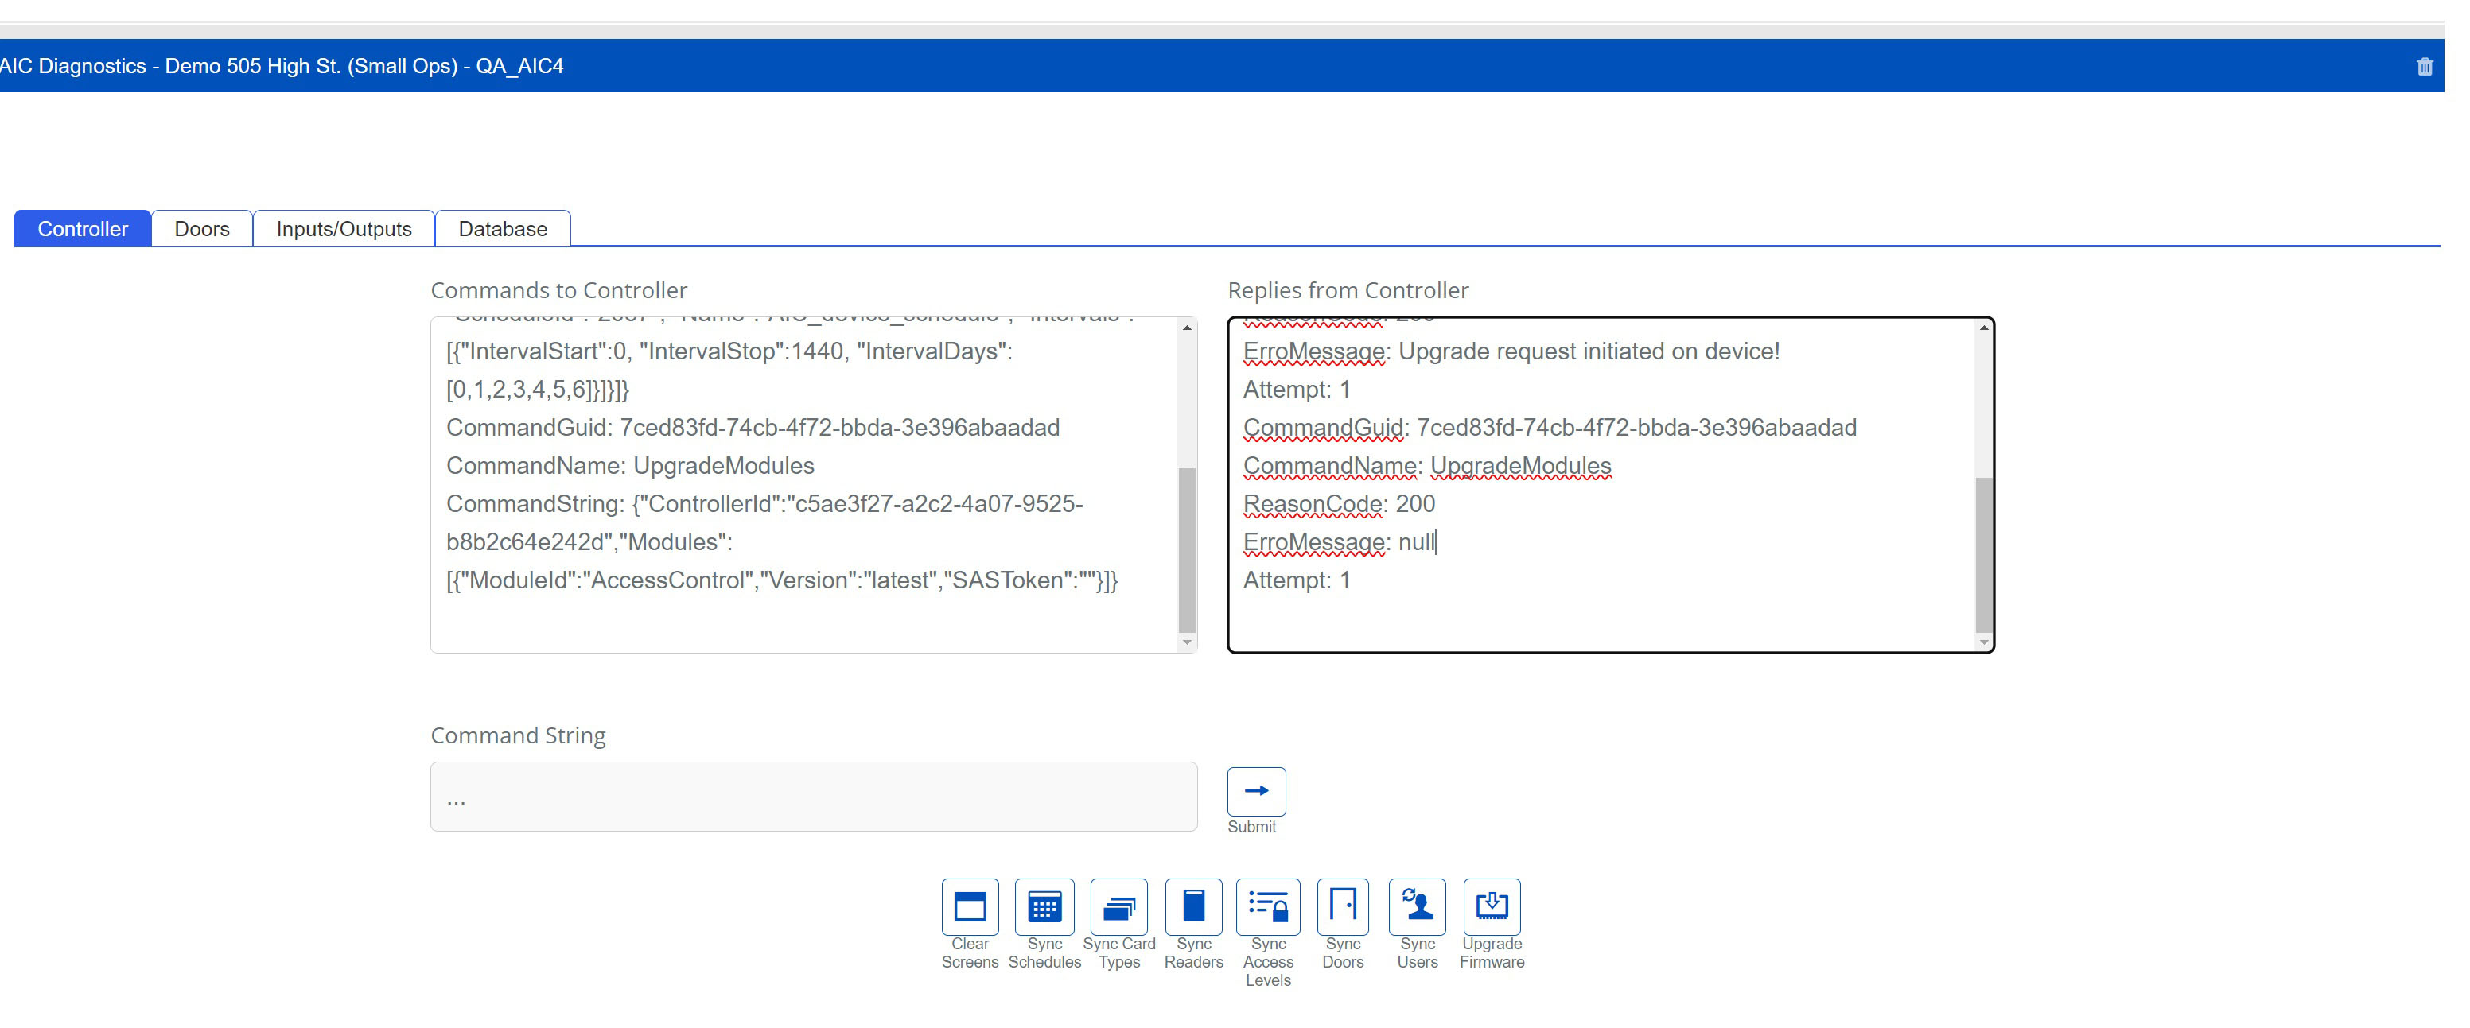Click the Sync Doors icon
Image resolution: width=2470 pixels, height=1028 pixels.
(1343, 906)
